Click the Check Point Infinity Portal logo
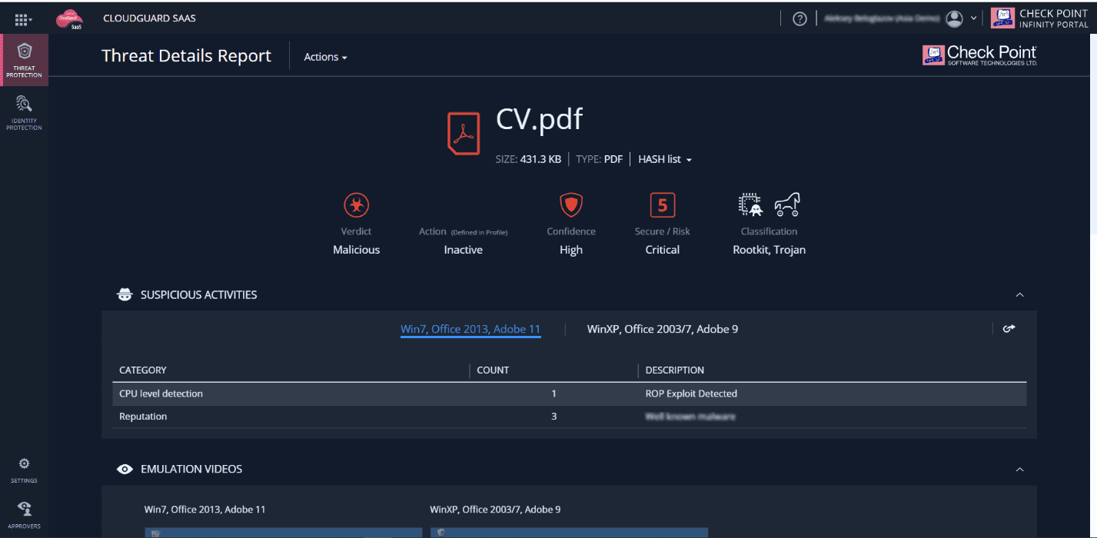 pos(1039,18)
